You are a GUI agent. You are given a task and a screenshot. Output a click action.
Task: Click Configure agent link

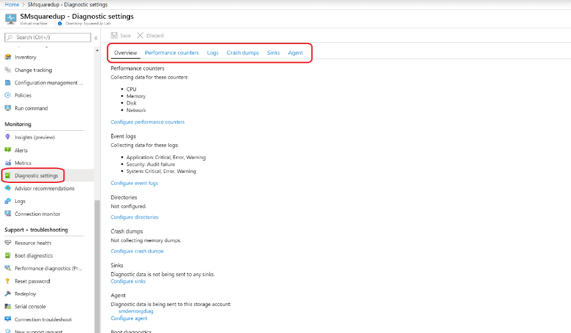point(129,318)
